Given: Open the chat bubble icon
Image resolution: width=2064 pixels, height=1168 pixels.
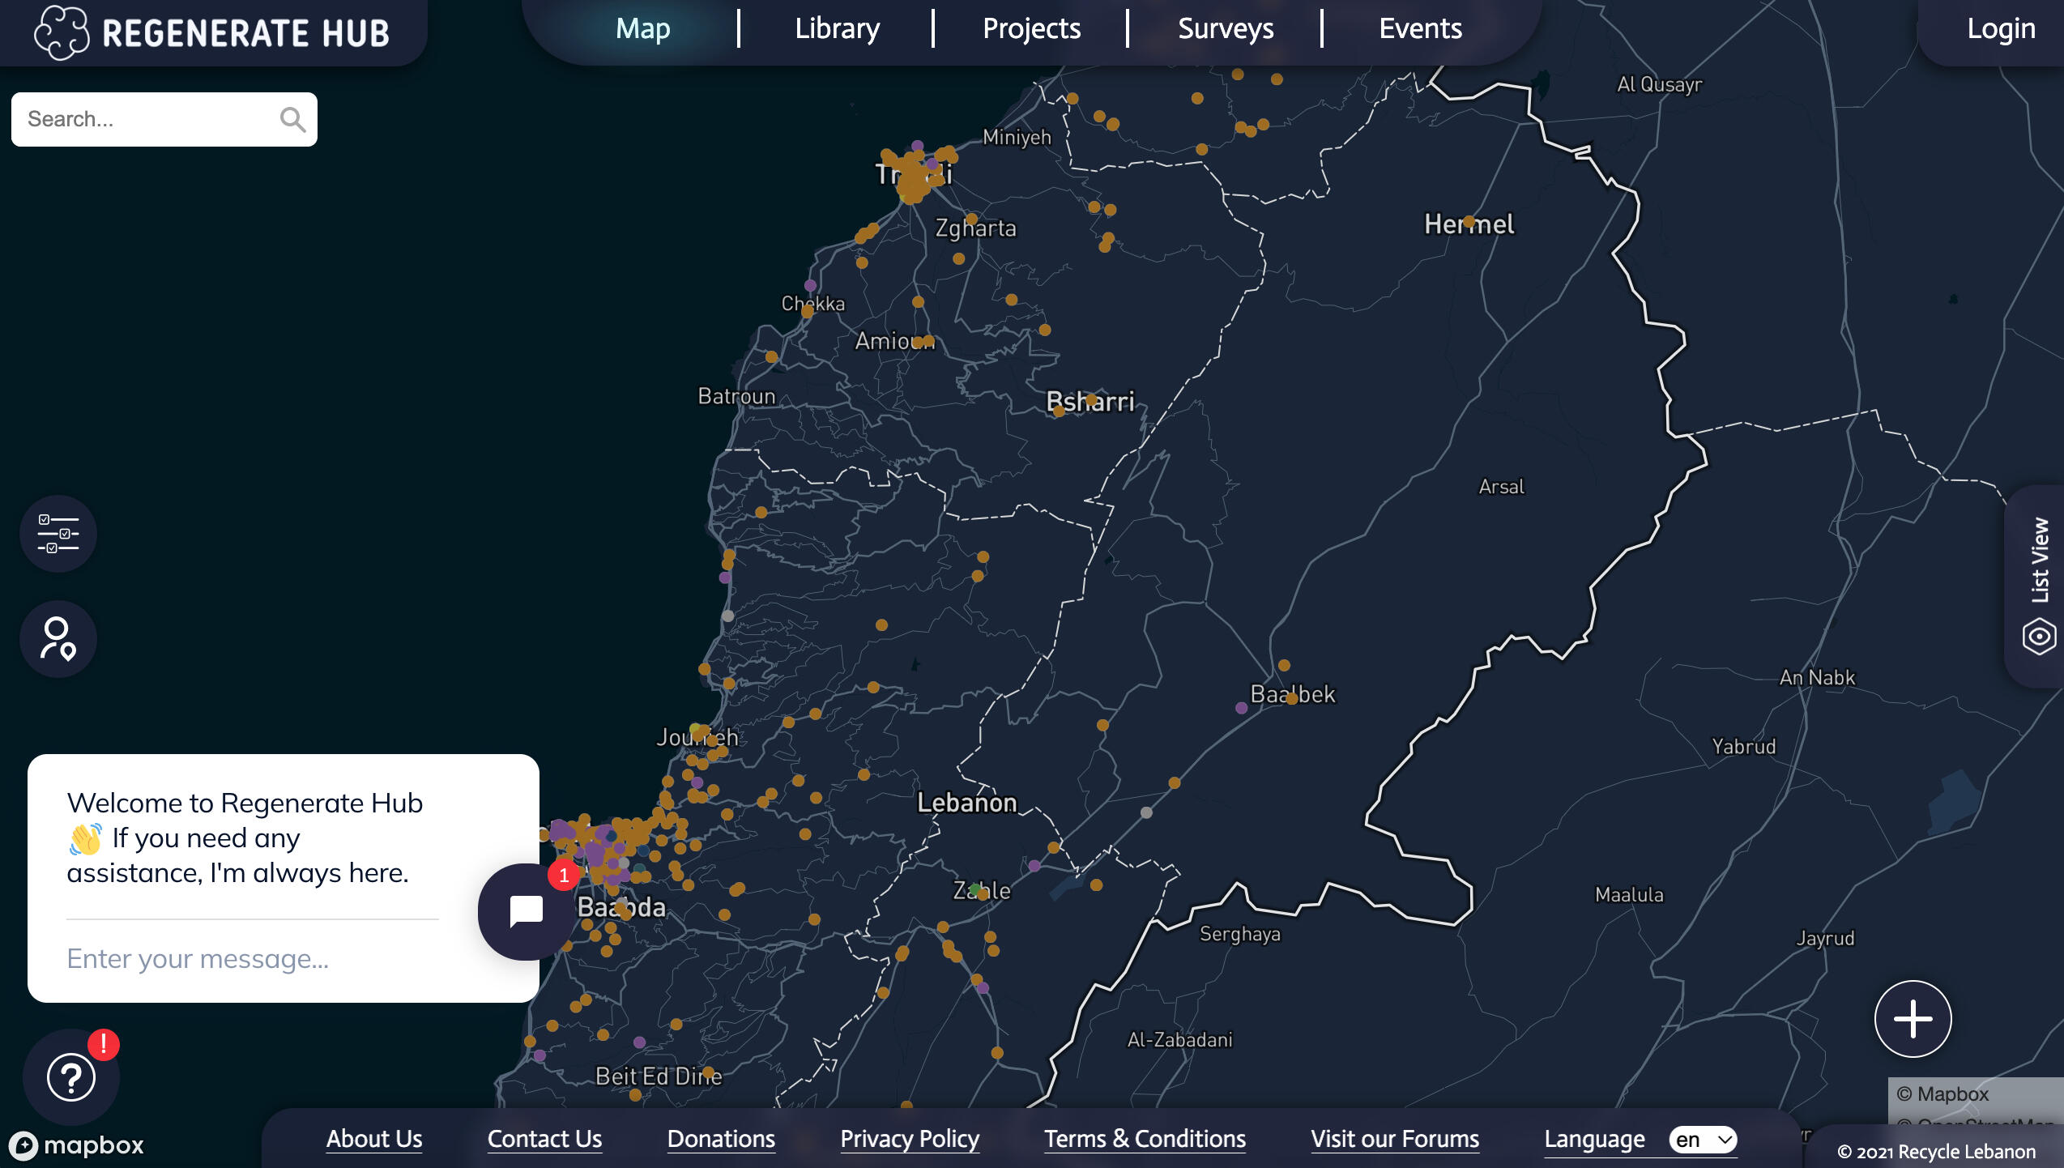Looking at the screenshot, I should tap(526, 911).
